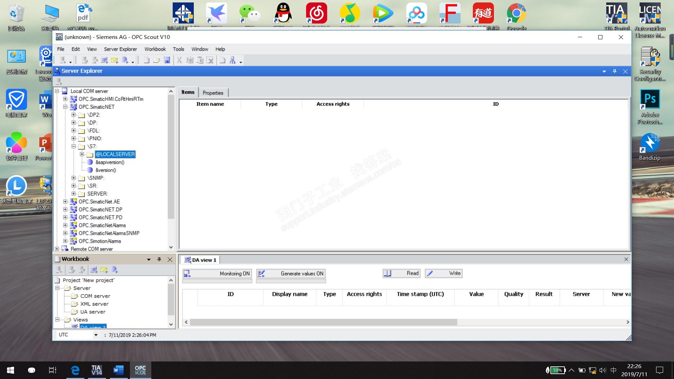Expand the @LOCALSERVER tree node
The image size is (674, 379).
tap(82, 154)
